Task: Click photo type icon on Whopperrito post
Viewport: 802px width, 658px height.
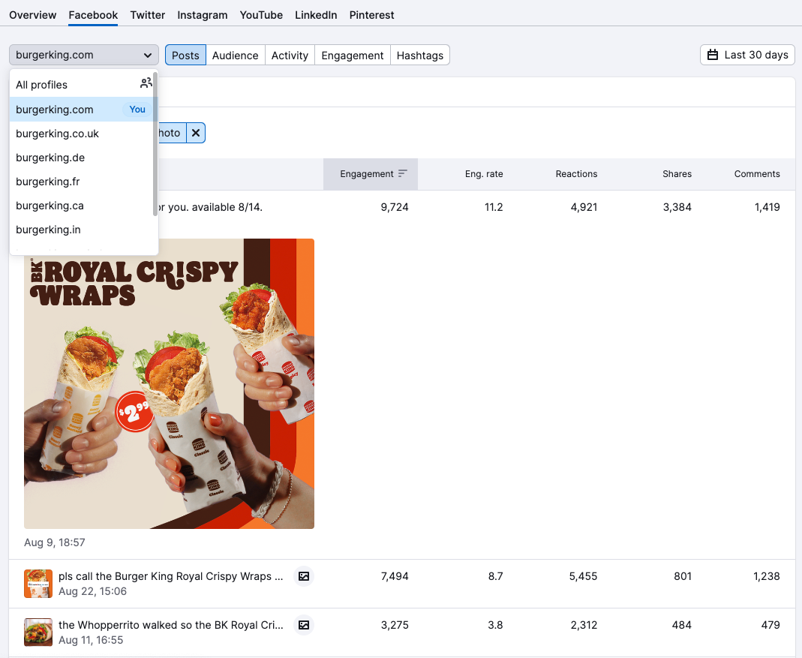Action: [303, 625]
